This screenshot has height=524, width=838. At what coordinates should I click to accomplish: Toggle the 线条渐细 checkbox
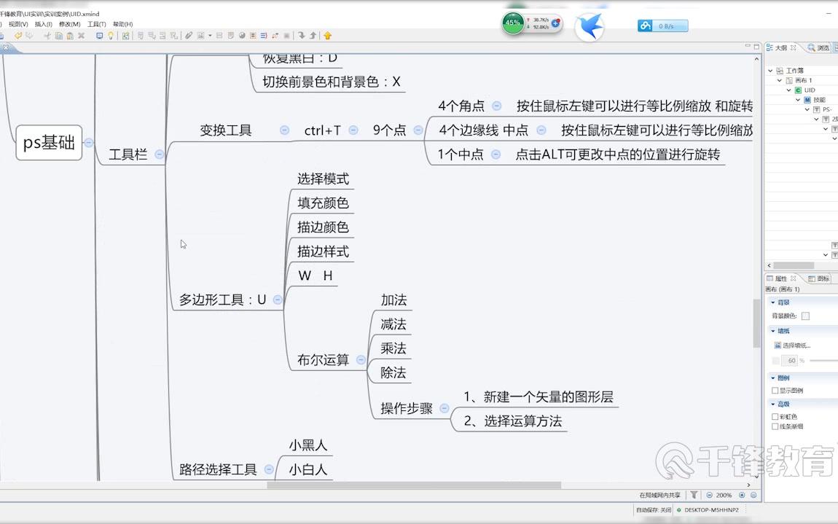775,426
